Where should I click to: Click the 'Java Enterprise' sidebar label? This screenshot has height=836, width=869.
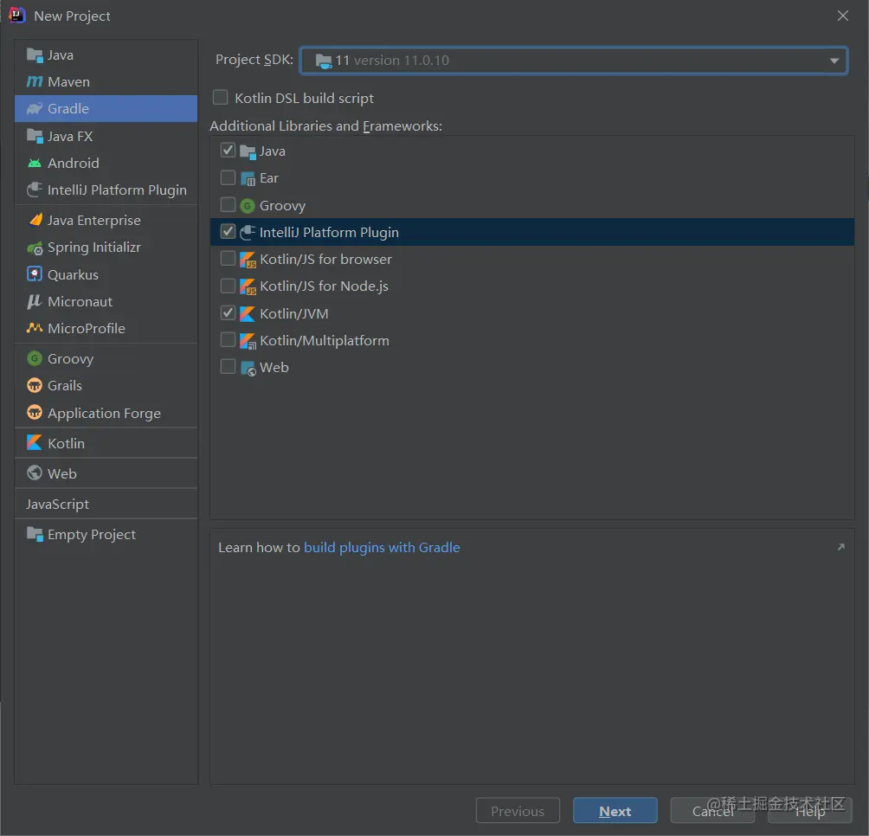coord(94,221)
